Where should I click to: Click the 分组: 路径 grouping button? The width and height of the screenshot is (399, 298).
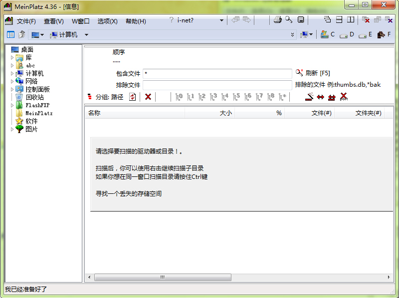tap(105, 97)
